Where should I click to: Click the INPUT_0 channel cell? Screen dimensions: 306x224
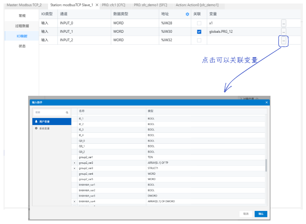(84, 23)
